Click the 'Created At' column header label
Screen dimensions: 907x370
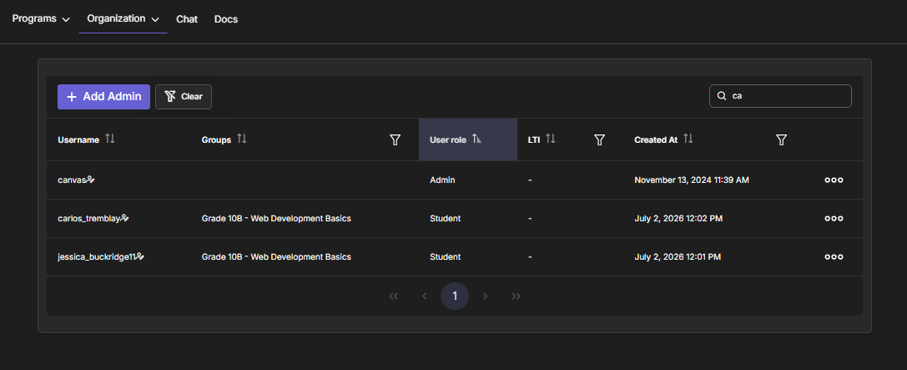tap(656, 139)
